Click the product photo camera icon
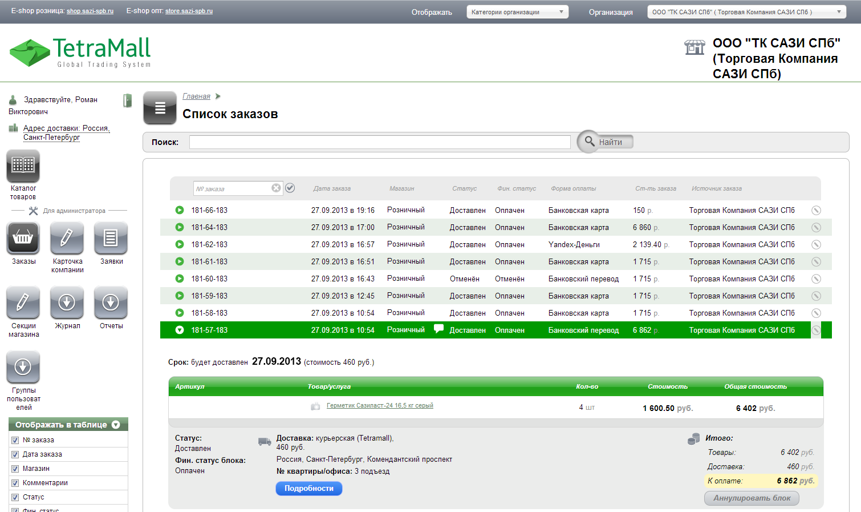The width and height of the screenshot is (861, 512). tap(315, 406)
